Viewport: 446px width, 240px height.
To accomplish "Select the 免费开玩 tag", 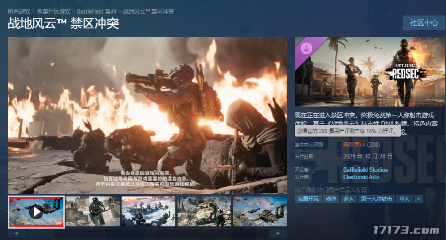I will (308, 199).
